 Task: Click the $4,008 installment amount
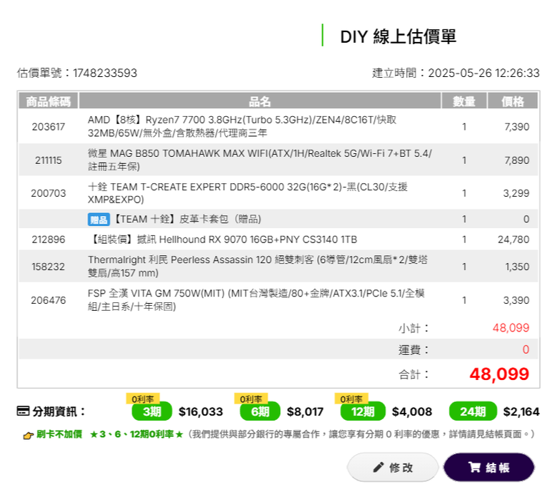pos(412,412)
